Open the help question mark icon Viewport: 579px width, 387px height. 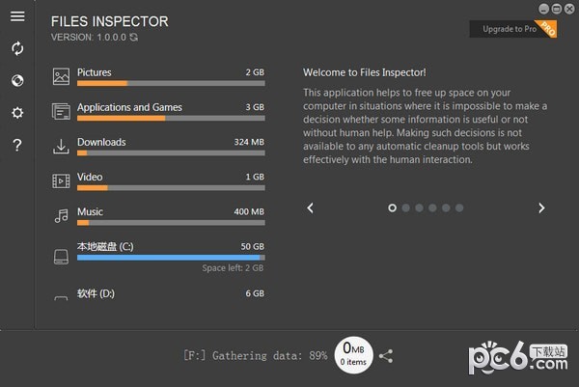(x=16, y=146)
